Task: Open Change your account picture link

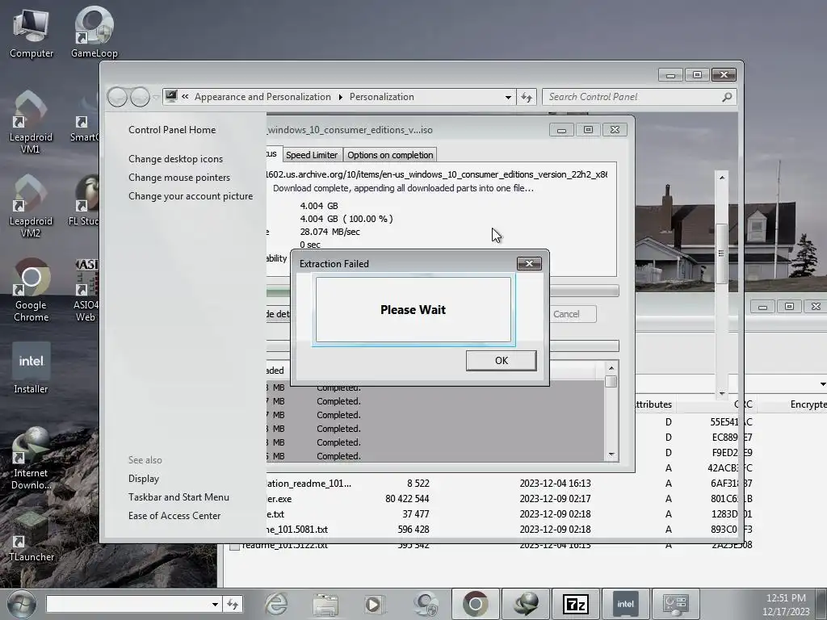Action: point(191,196)
